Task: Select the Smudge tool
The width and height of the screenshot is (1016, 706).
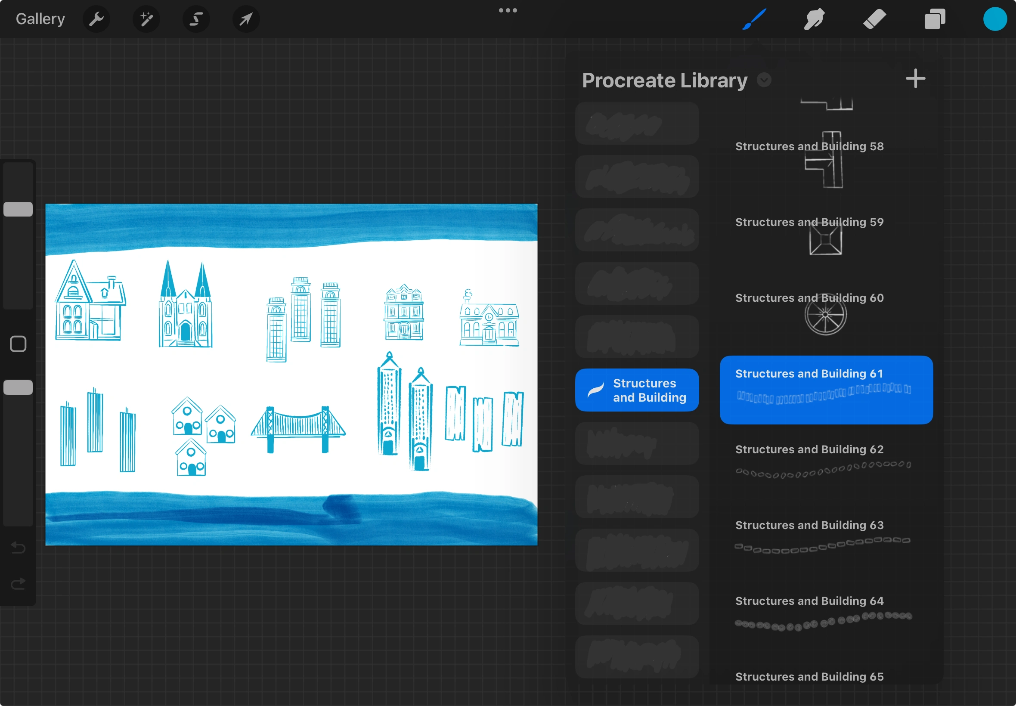Action: [x=814, y=19]
